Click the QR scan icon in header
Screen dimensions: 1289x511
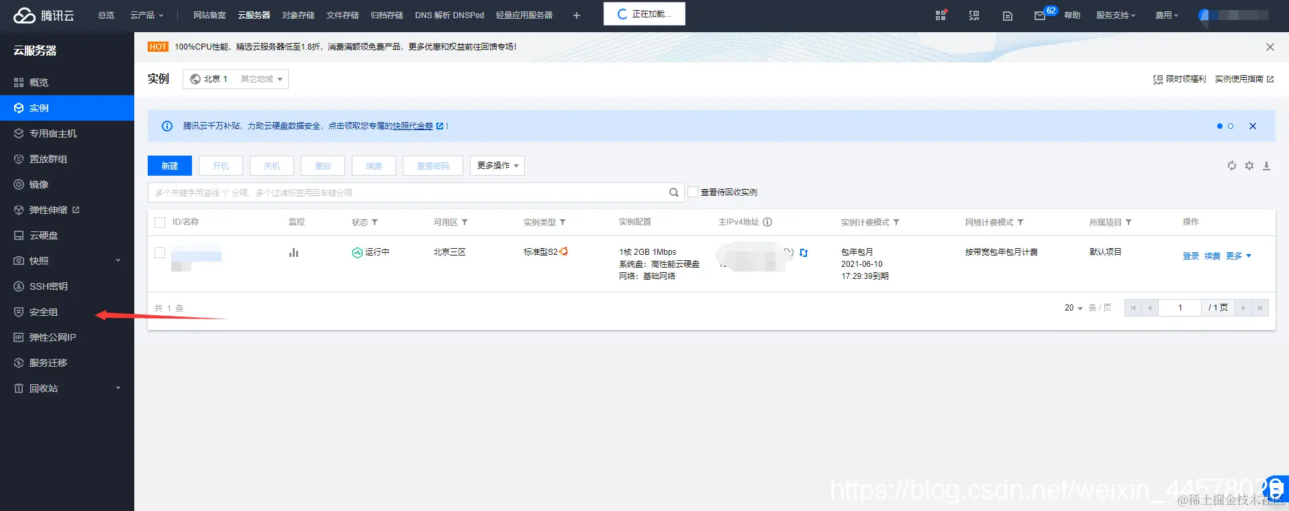(x=974, y=15)
